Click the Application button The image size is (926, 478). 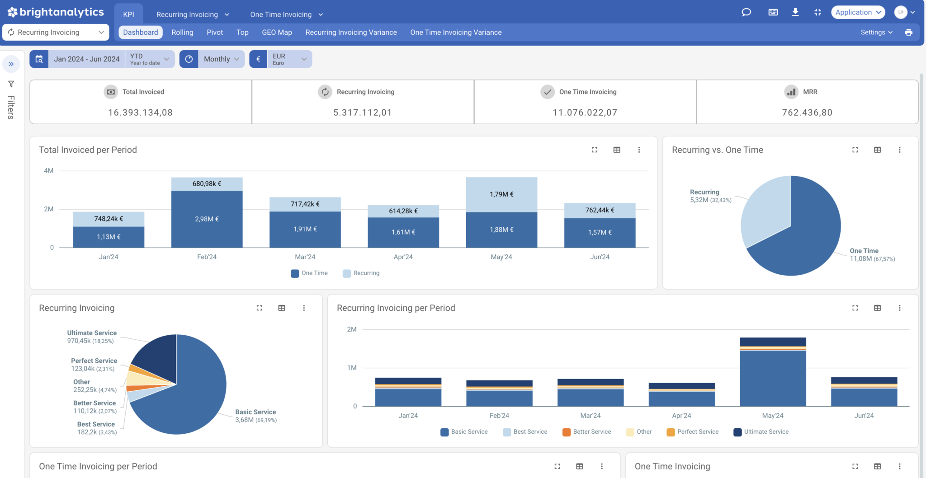(858, 12)
